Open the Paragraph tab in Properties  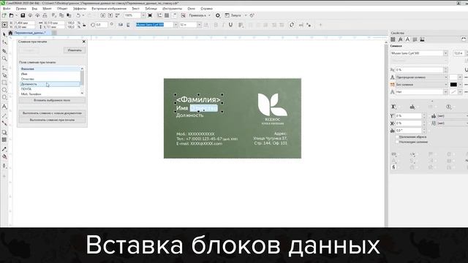coord(415,39)
